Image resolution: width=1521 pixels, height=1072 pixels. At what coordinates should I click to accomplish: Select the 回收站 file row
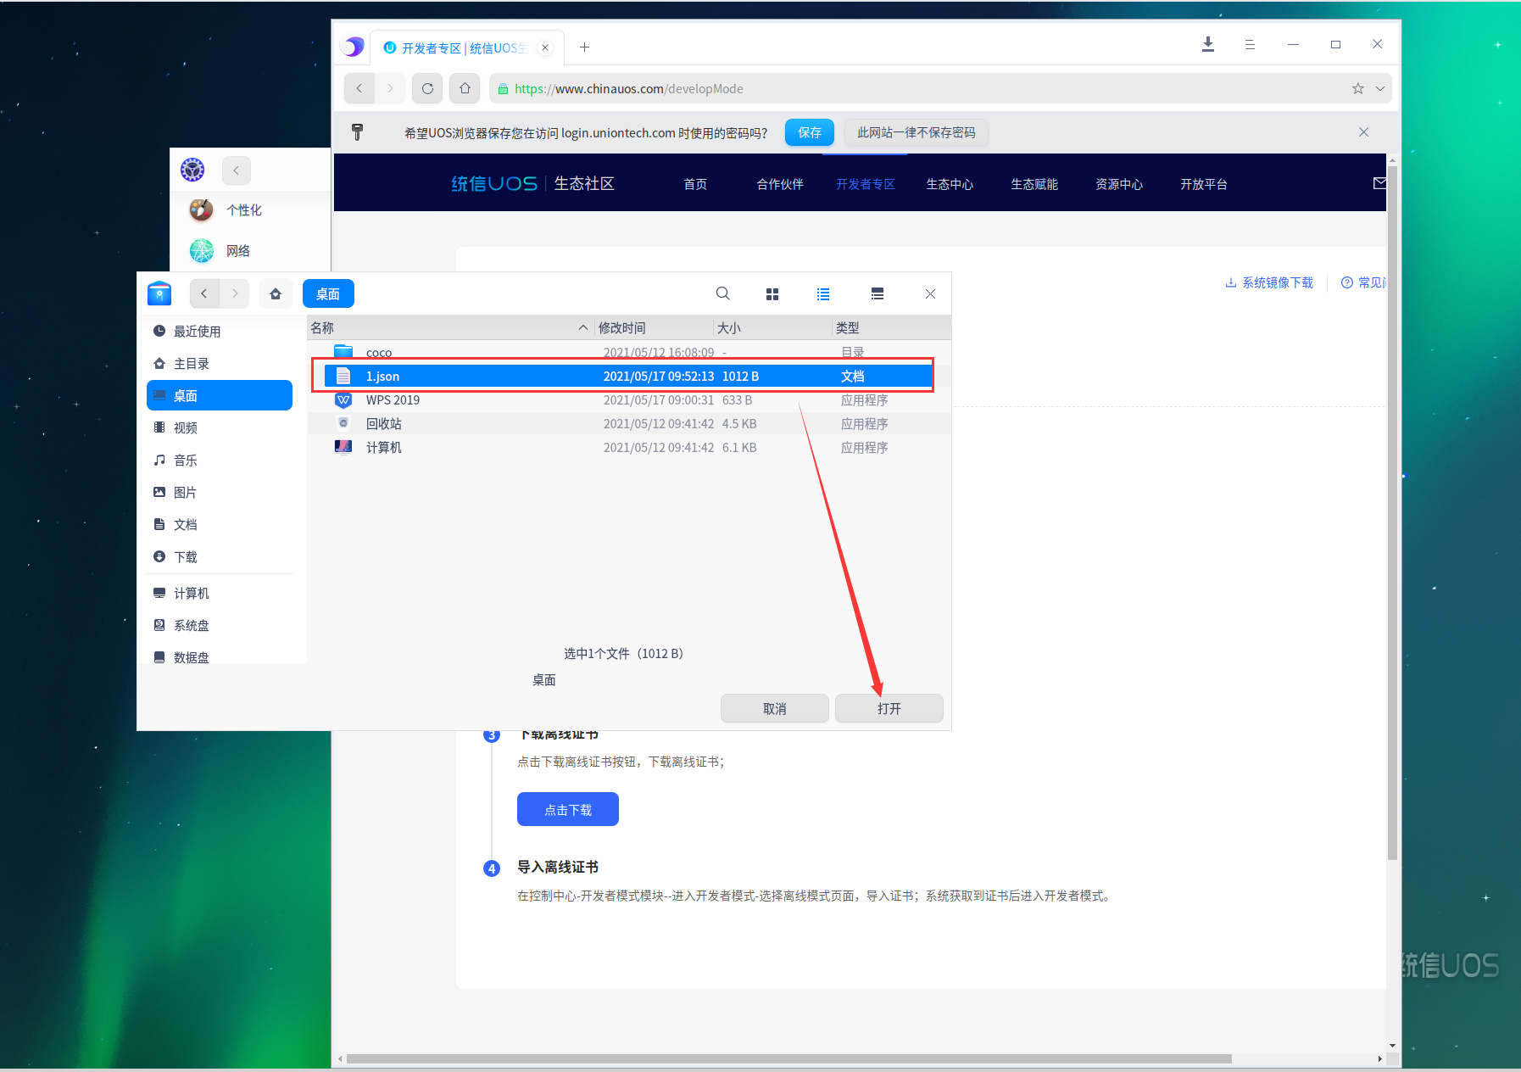point(628,423)
